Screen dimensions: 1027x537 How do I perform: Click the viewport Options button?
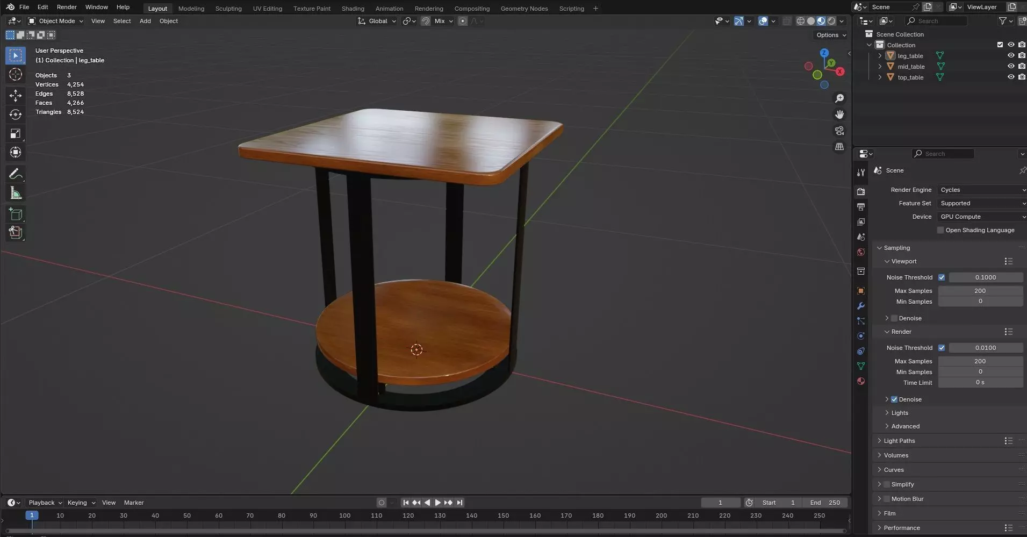click(x=831, y=35)
